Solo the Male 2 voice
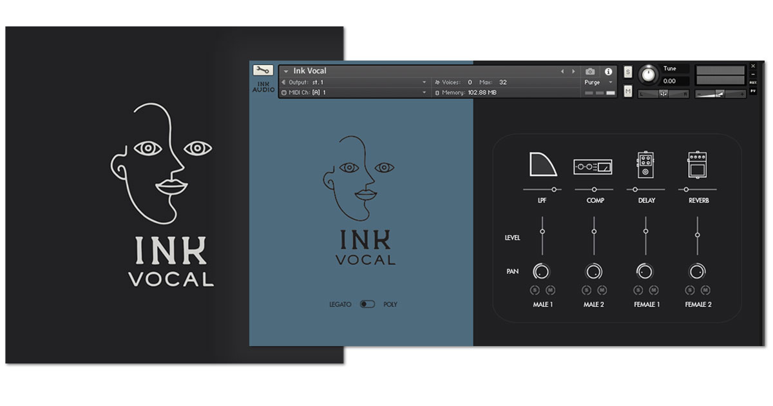773x406 pixels. pos(586,290)
